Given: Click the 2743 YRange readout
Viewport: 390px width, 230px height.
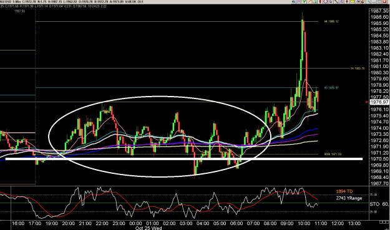Looking at the screenshot, I should [x=349, y=198].
